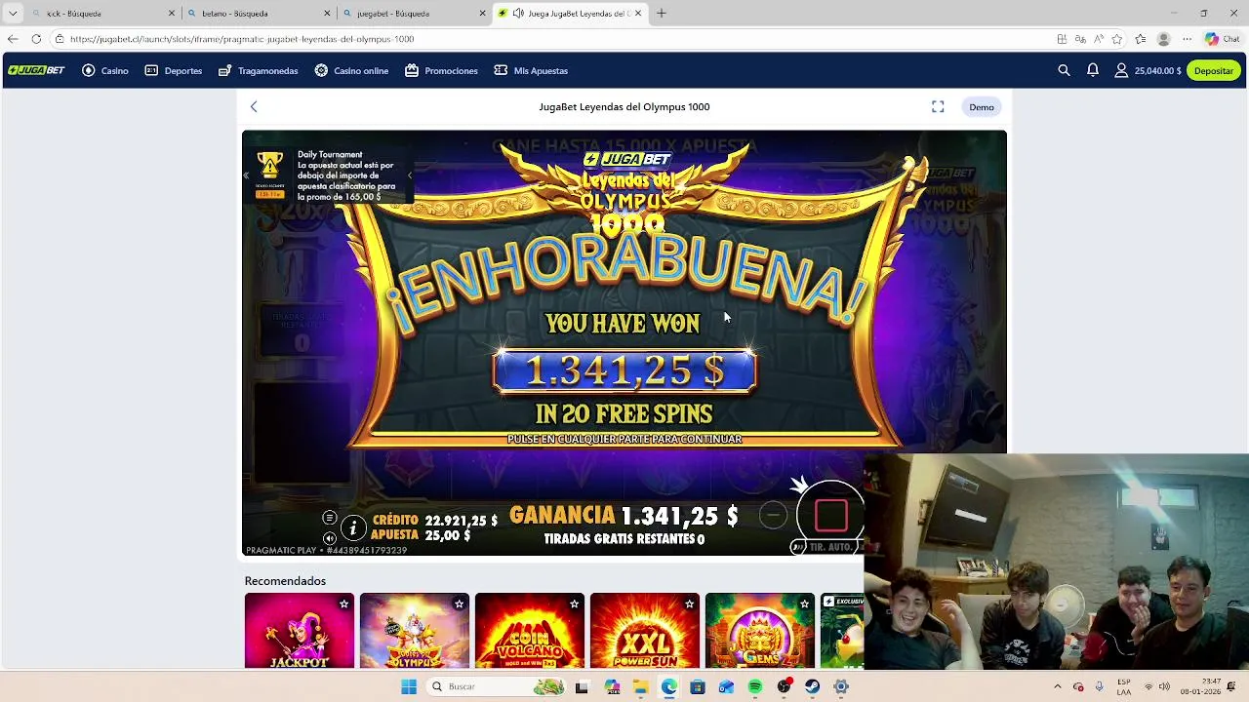The width and height of the screenshot is (1249, 702).
Task: Click the Demo mode button
Action: pyautogui.click(x=982, y=107)
